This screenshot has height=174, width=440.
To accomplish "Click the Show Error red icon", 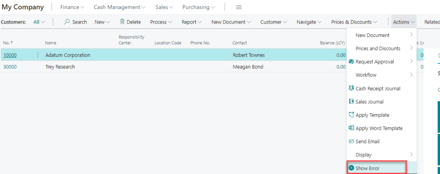I will 351,168.
